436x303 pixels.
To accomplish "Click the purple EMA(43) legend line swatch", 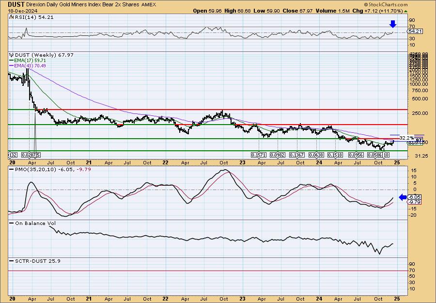I will [11, 66].
